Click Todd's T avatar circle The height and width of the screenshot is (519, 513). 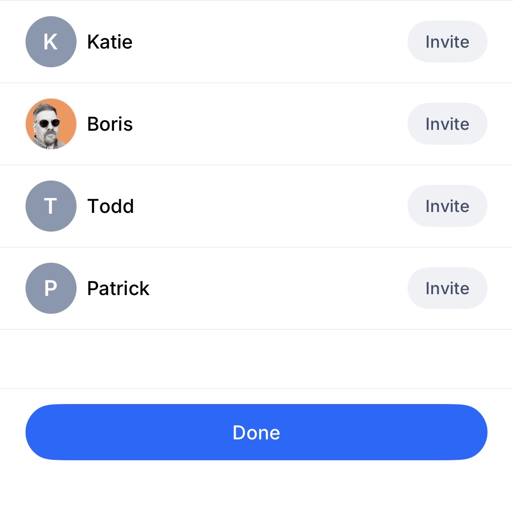point(51,206)
